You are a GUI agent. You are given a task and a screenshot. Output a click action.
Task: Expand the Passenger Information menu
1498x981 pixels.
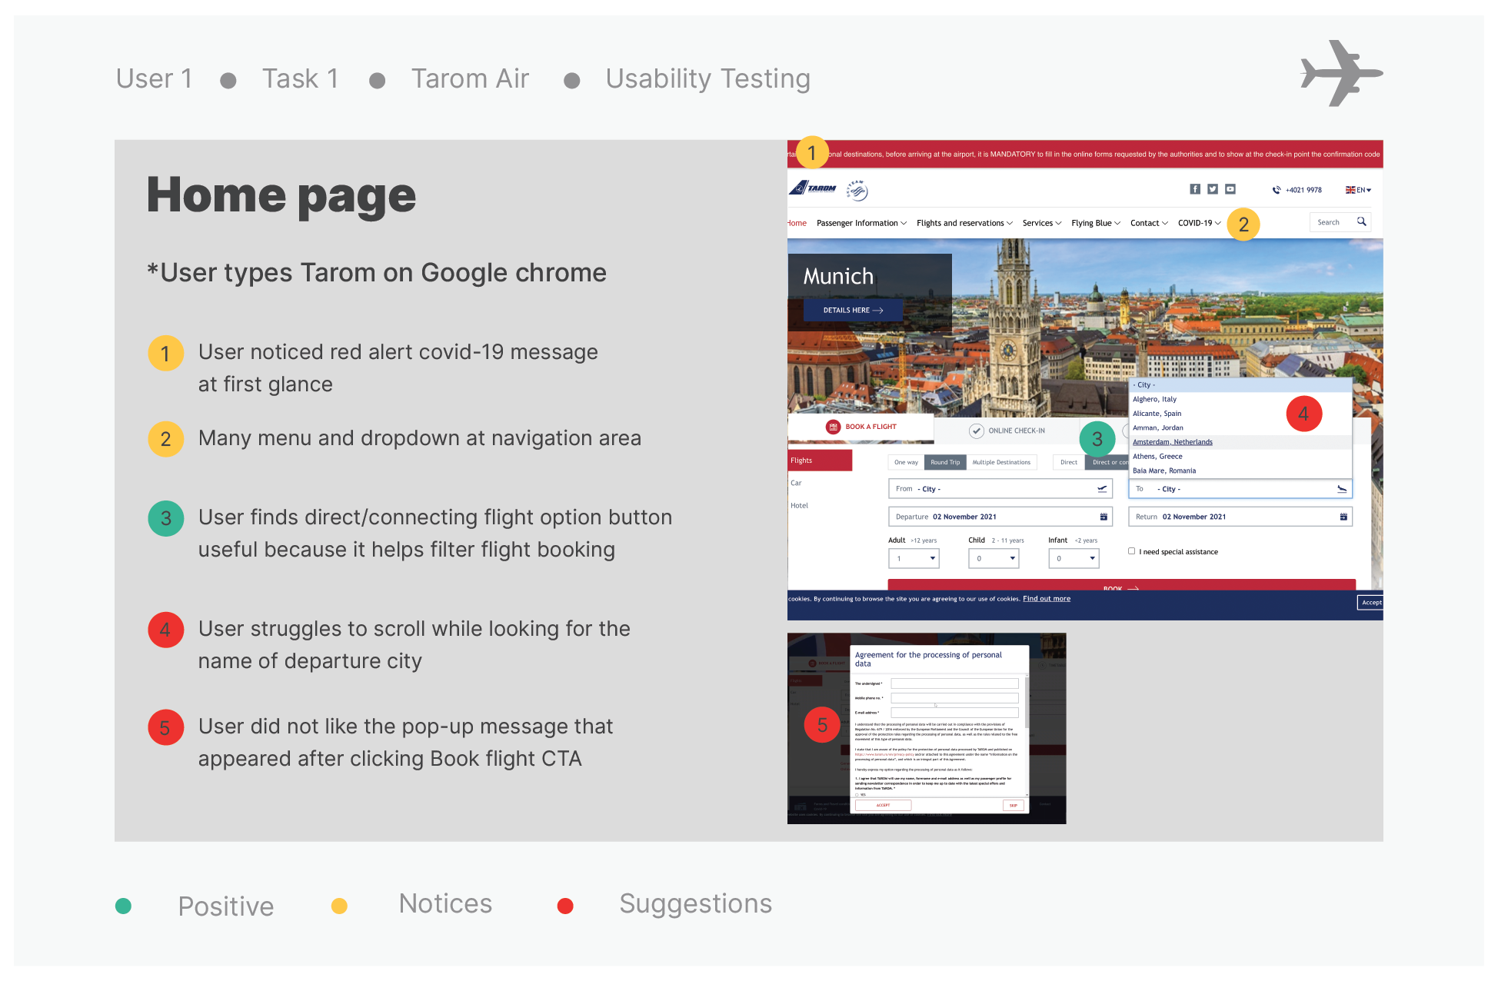861,223
